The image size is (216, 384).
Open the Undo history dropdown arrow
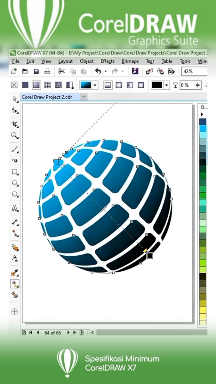(x=105, y=72)
